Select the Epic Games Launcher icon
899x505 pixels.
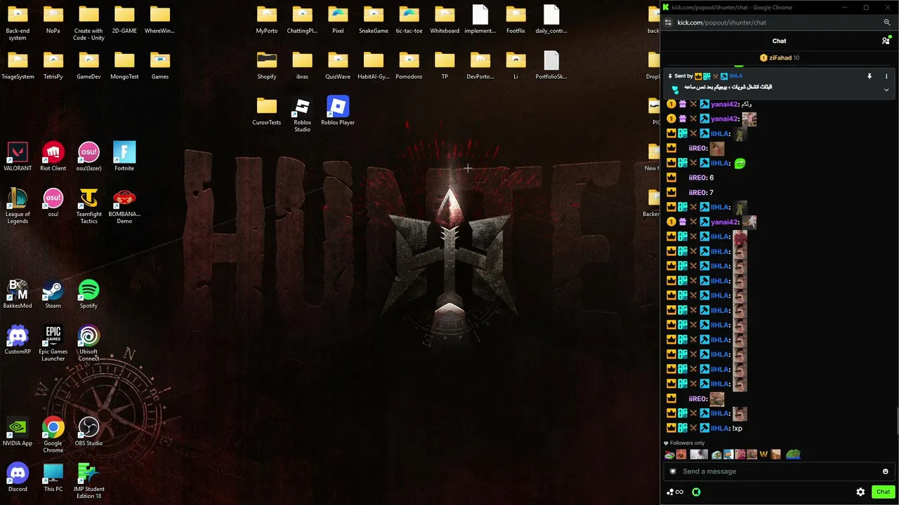(x=53, y=344)
